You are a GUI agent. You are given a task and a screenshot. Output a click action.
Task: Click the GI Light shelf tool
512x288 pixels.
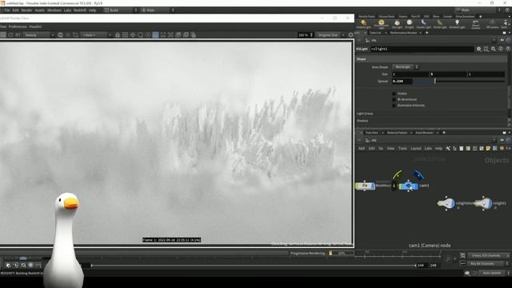[x=410, y=24]
